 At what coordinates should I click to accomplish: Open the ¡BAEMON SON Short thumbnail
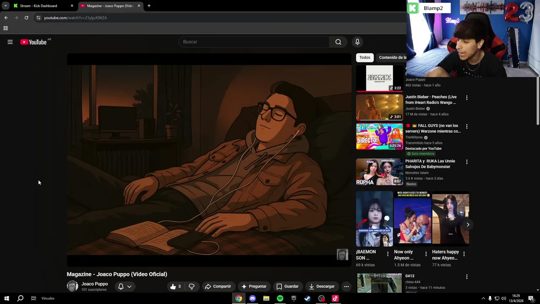pos(374,219)
